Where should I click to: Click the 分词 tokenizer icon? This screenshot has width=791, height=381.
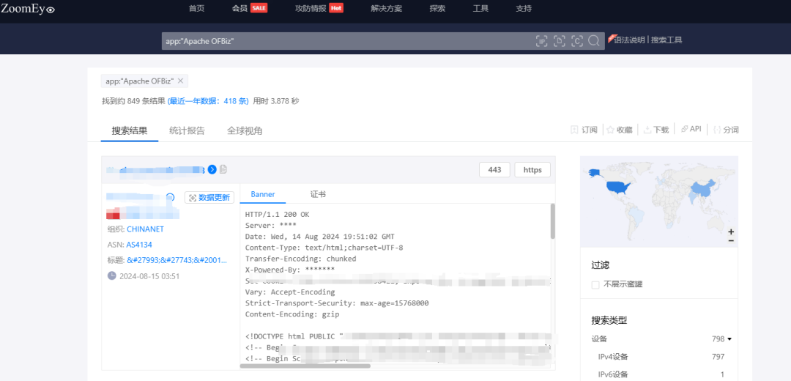point(717,130)
